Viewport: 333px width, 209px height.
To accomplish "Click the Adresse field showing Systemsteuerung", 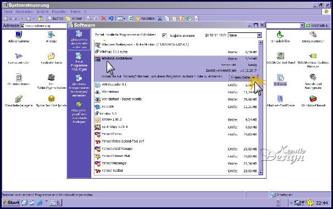I will click(44, 26).
